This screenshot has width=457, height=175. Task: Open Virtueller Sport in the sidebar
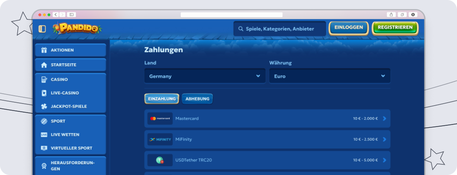pyautogui.click(x=71, y=148)
